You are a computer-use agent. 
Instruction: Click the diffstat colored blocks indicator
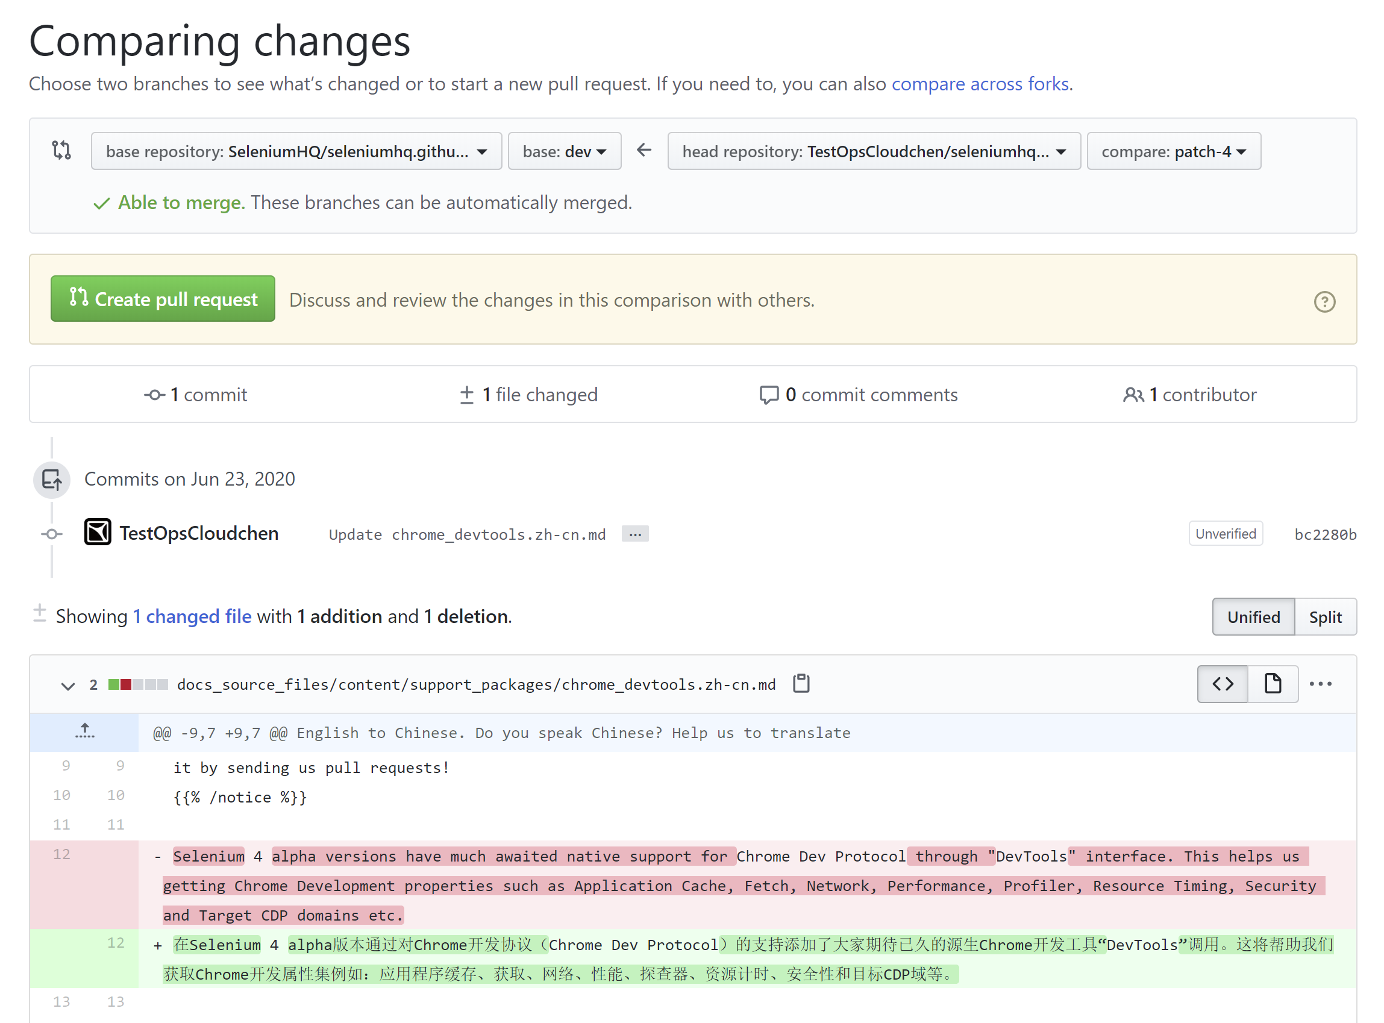click(x=137, y=684)
